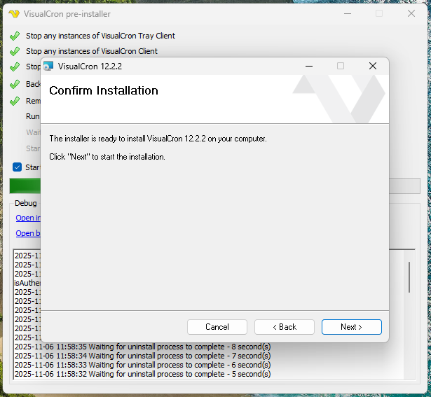Click the fourth green checkmark beside 'Back' step
431x397 pixels.
click(x=15, y=84)
